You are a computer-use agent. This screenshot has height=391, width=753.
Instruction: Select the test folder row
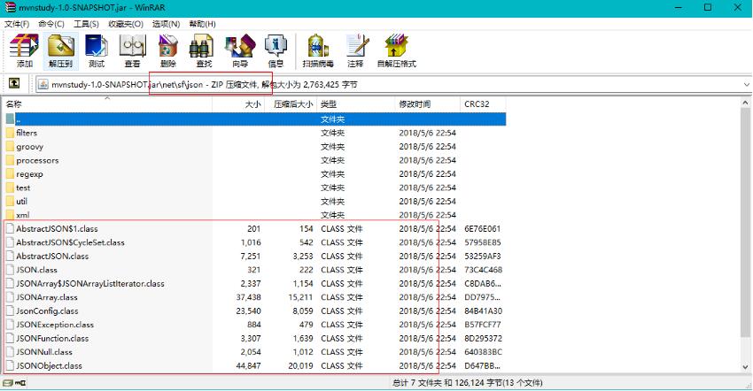(x=255, y=188)
